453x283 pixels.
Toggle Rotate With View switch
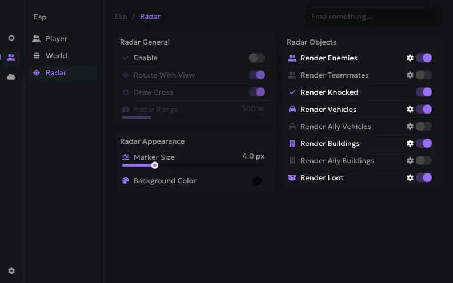tap(257, 75)
